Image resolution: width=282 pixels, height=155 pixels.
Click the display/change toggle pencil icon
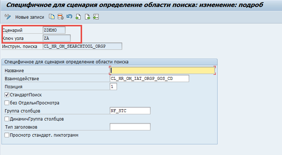coord(8,17)
